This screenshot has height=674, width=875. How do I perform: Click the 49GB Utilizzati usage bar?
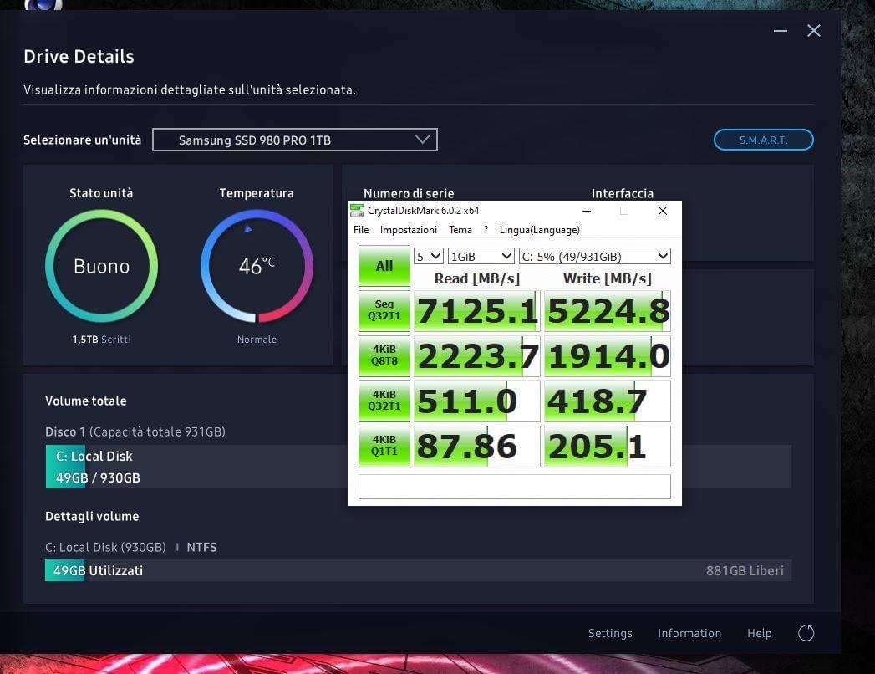[x=419, y=570]
